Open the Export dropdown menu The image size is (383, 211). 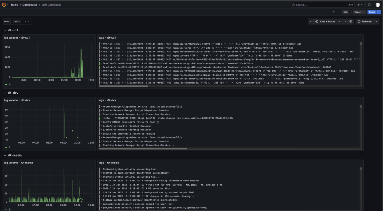pos(359,12)
